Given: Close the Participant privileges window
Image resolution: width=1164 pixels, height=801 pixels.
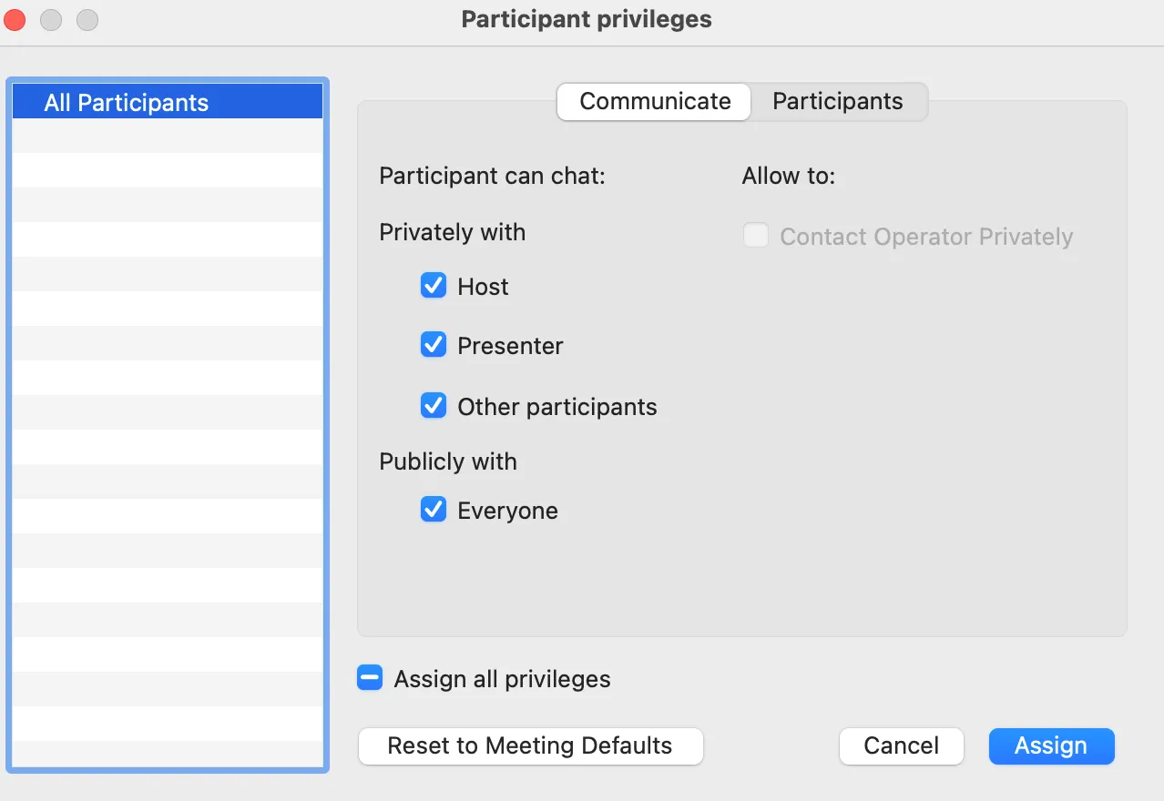Looking at the screenshot, I should pyautogui.click(x=15, y=19).
